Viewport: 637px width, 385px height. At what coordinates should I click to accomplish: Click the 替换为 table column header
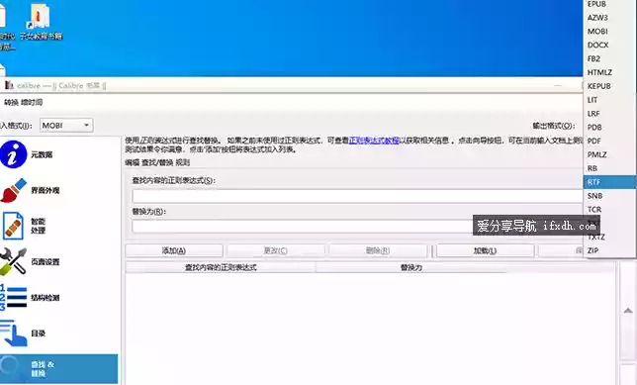[411, 267]
